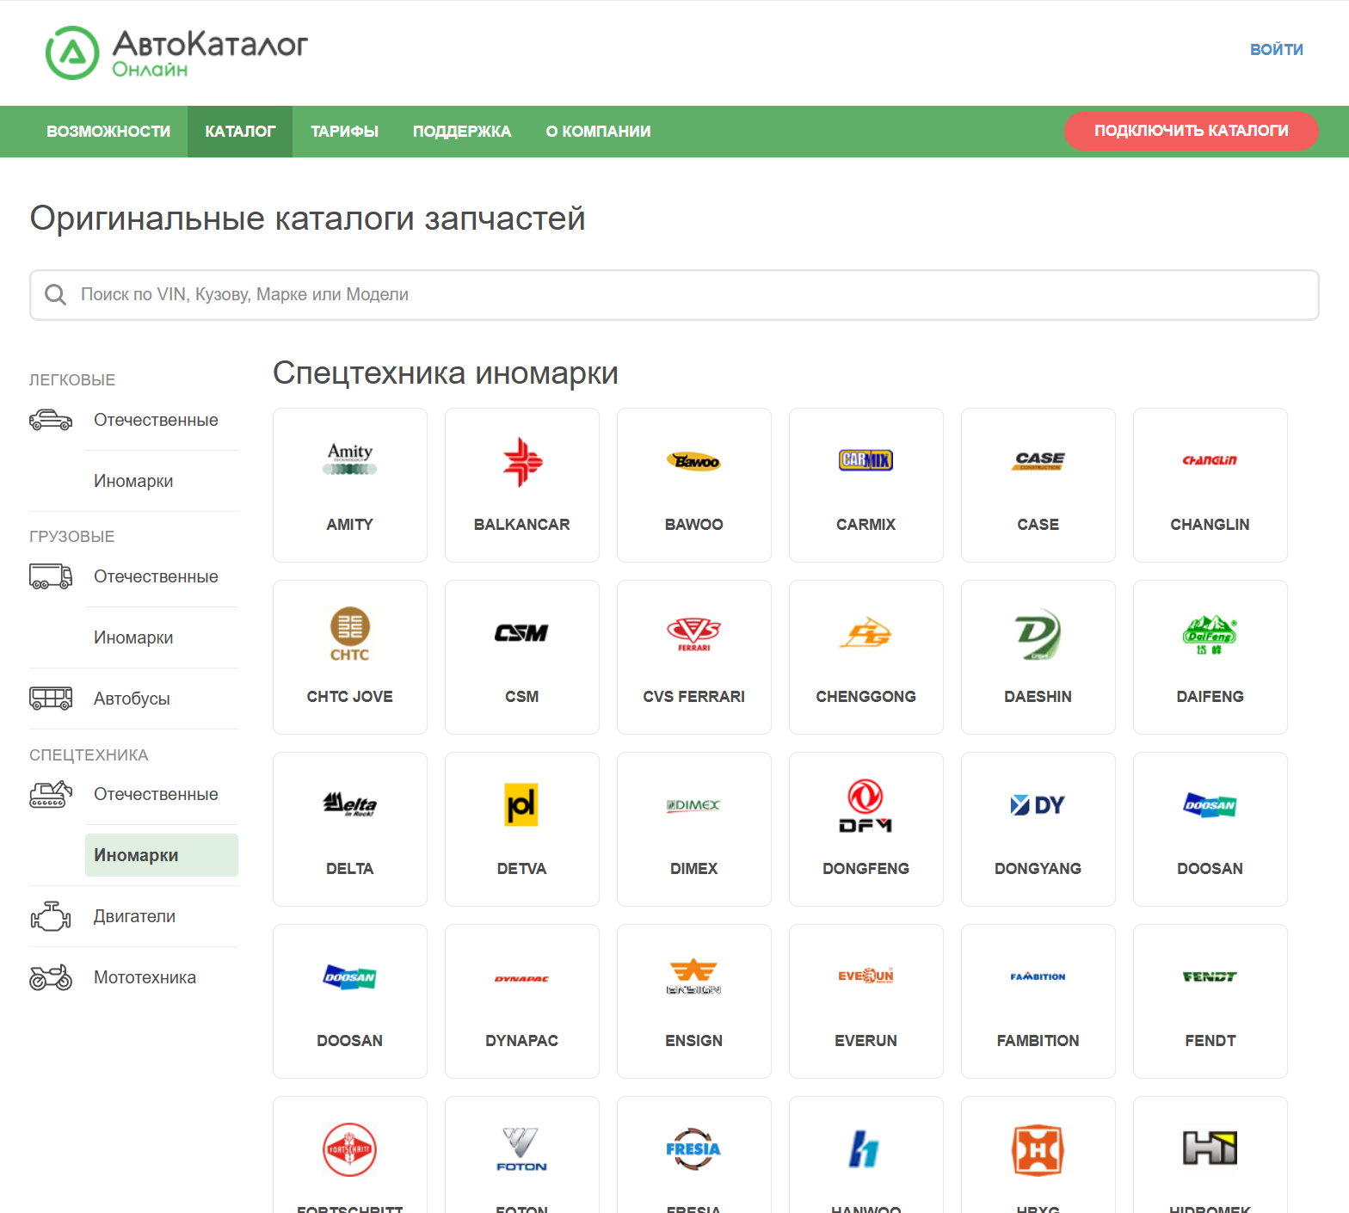Open the ВОЗМОЖНОСТИ menu item

[108, 132]
